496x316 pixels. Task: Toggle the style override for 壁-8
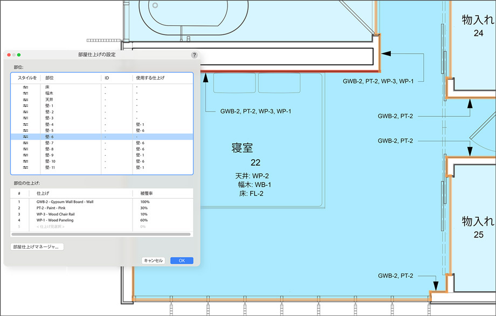[25, 149]
